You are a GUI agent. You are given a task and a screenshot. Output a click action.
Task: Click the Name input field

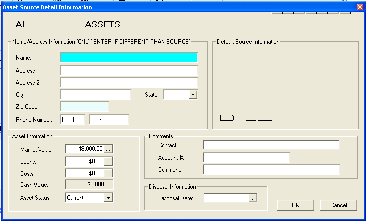(129, 58)
